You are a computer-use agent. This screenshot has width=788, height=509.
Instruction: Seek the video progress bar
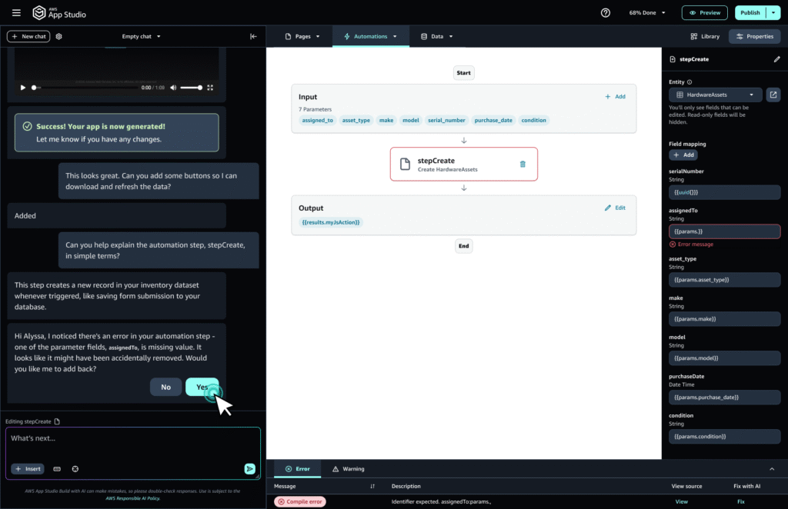pyautogui.click(x=85, y=88)
